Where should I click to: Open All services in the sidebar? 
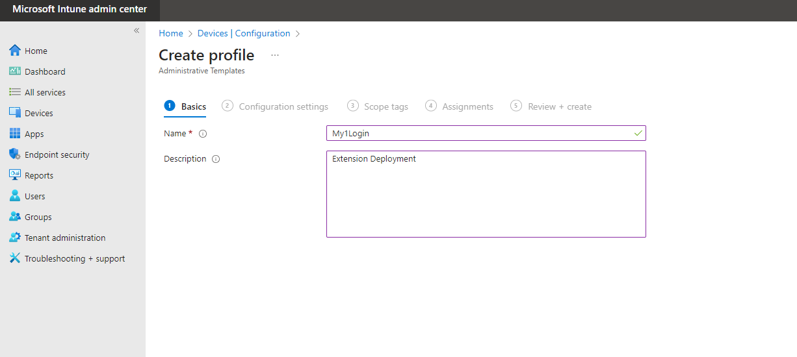[x=45, y=92]
